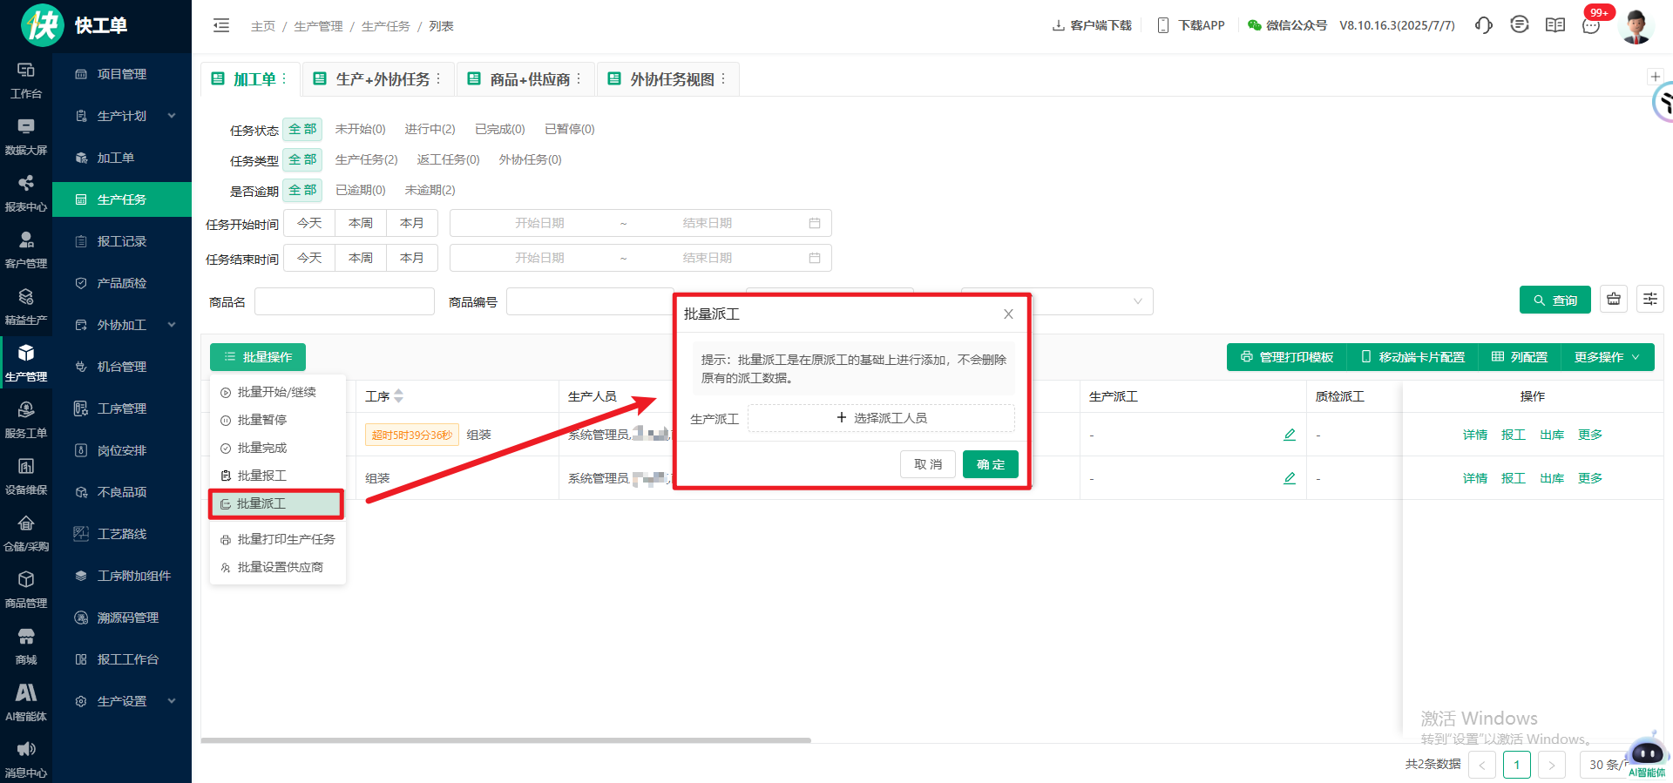Open the messages icon with 99+ badge
The image size is (1673, 783).
coord(1591,25)
